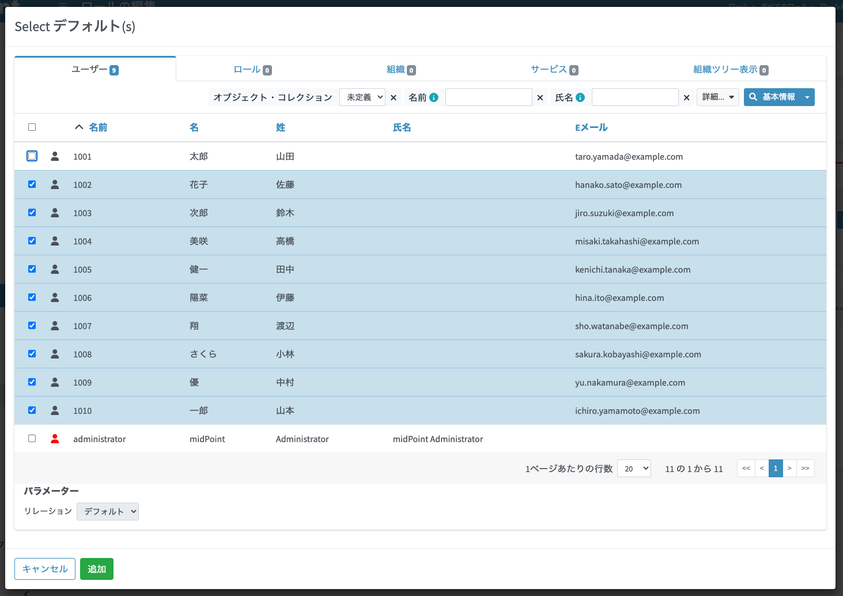Focus the 氏名 search input field

pos(635,97)
